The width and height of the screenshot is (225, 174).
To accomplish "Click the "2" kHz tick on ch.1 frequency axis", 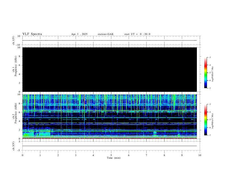I will click(x=20, y=83).
